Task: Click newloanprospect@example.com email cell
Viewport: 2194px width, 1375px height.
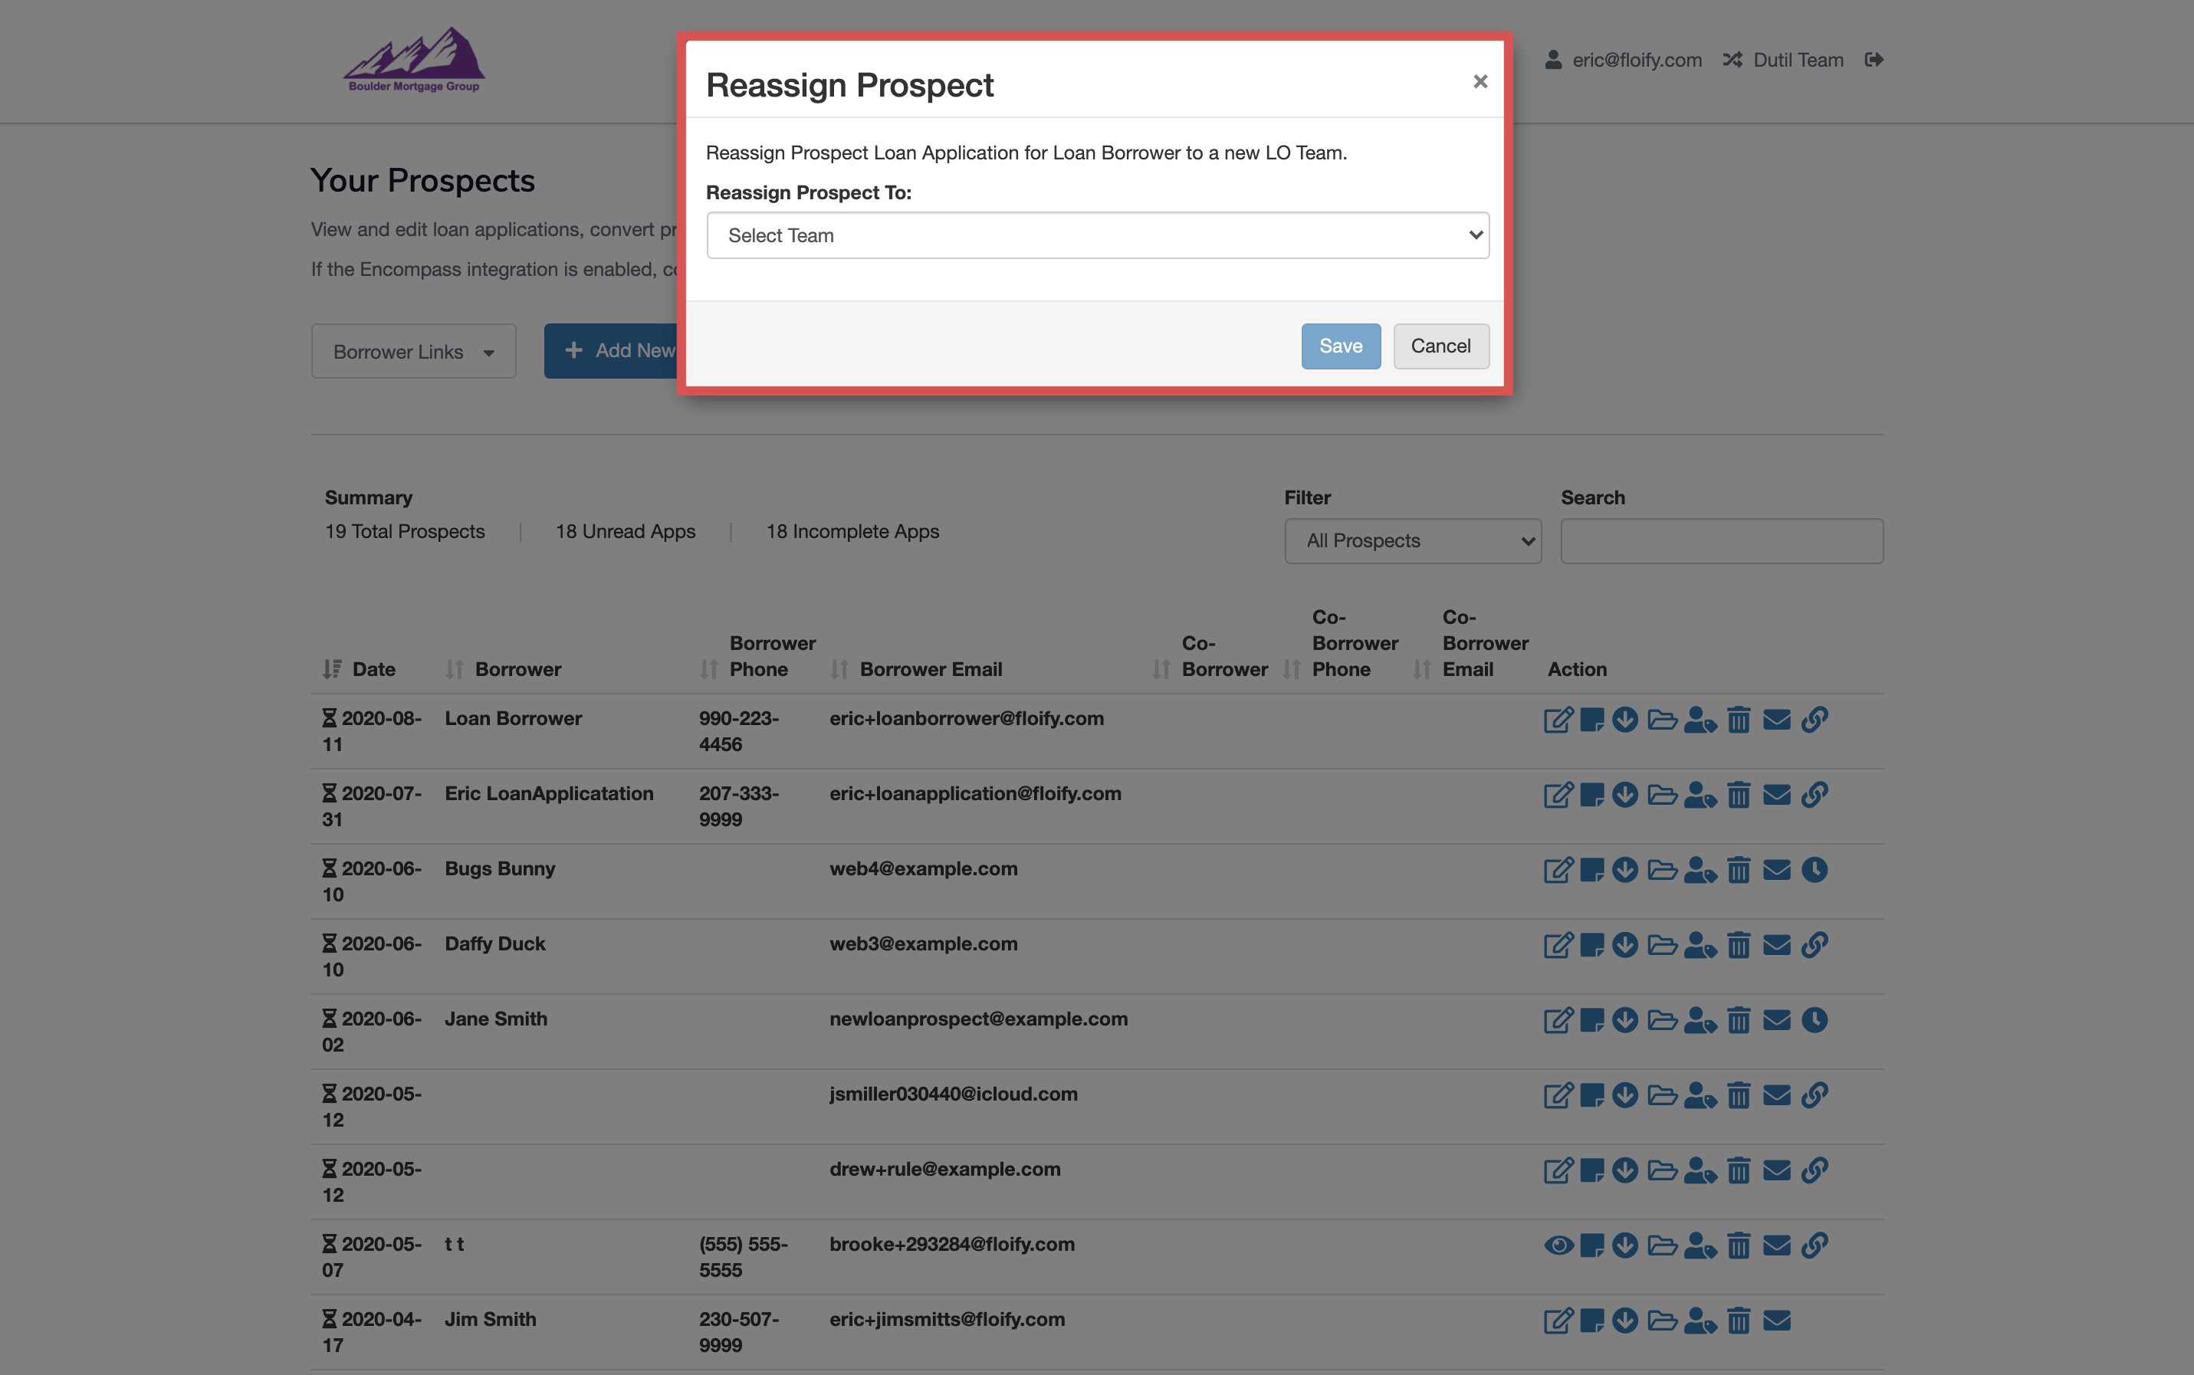Action: pyautogui.click(x=979, y=1019)
